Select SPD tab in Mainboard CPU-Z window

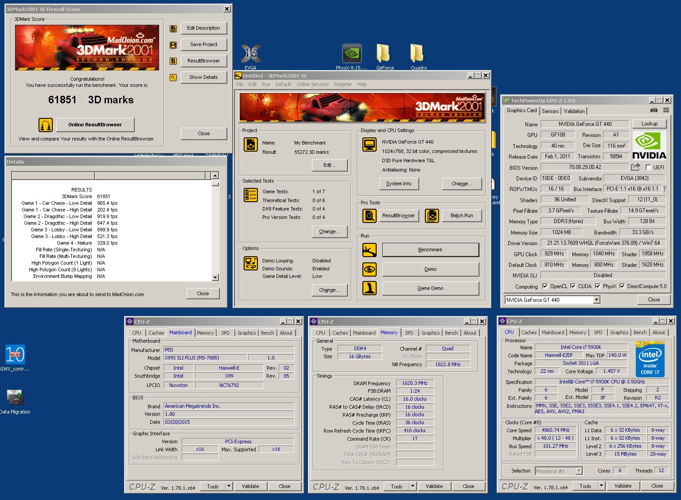(x=226, y=333)
